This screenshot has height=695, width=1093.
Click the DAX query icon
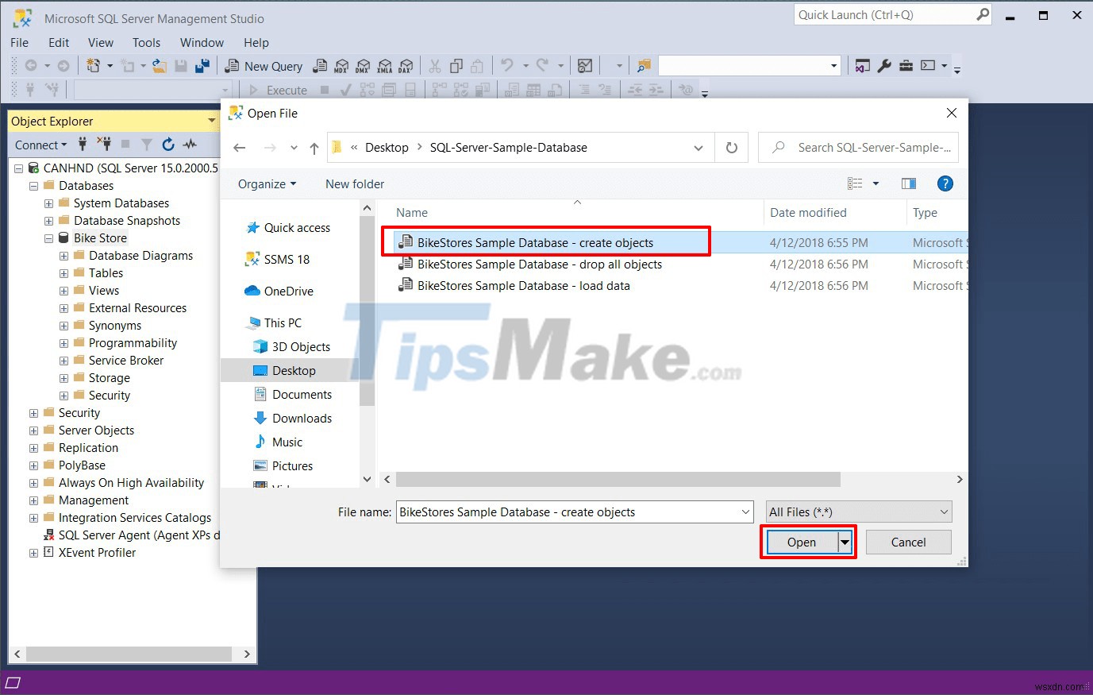[x=406, y=66]
